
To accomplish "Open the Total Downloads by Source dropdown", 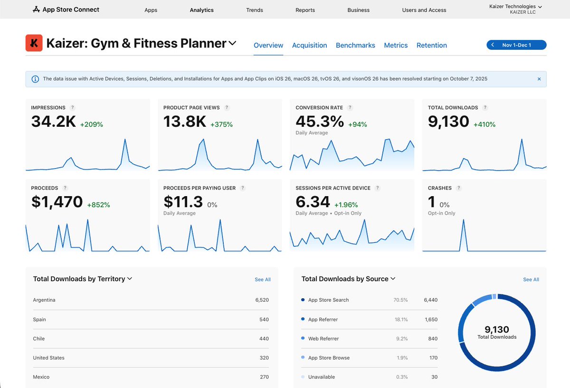I will pyautogui.click(x=349, y=279).
